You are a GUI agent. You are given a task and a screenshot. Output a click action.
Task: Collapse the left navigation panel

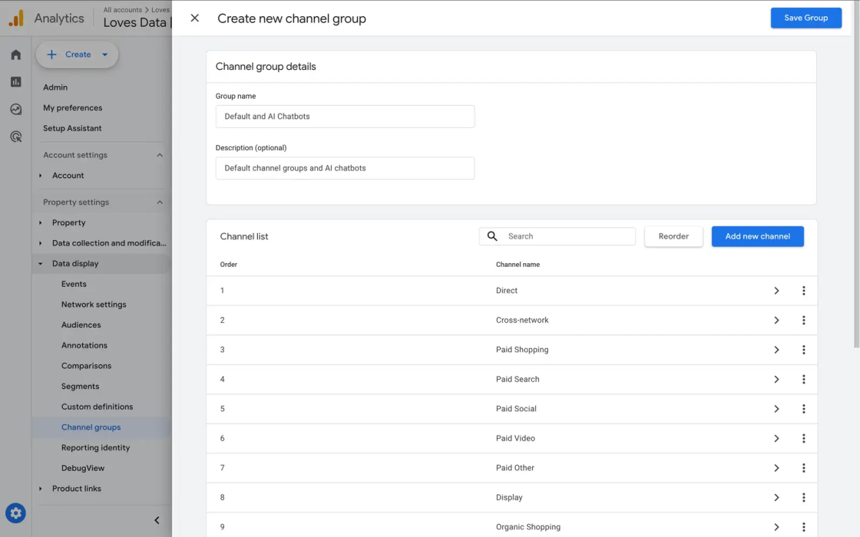pos(157,520)
